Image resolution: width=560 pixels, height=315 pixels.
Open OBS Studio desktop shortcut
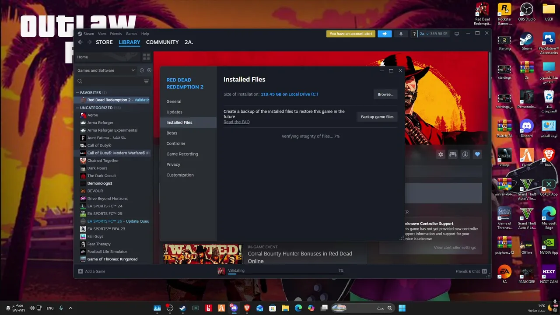click(x=527, y=12)
